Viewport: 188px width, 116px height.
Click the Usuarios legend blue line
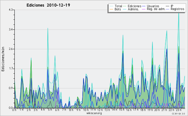144,6
